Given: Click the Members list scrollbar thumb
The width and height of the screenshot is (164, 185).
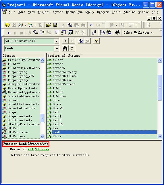Looking at the screenshot, I should coord(160,87).
